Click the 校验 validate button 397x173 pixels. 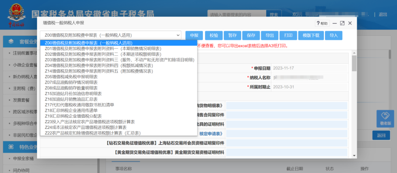point(214,35)
